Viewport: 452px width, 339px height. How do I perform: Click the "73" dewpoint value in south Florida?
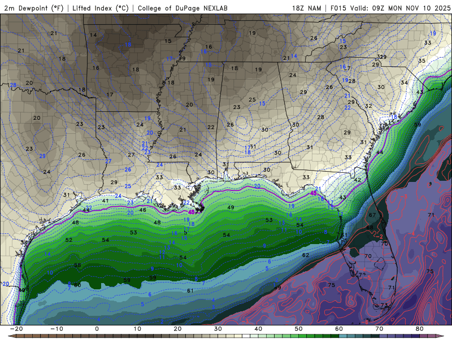[384, 305]
